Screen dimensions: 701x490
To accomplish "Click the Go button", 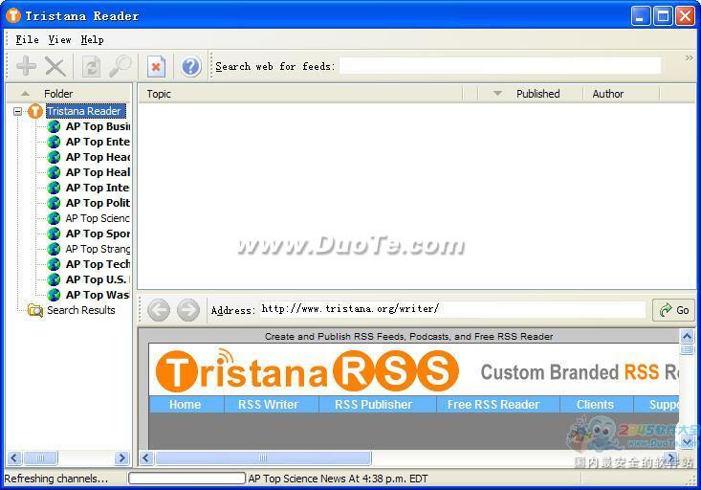I will pos(673,310).
